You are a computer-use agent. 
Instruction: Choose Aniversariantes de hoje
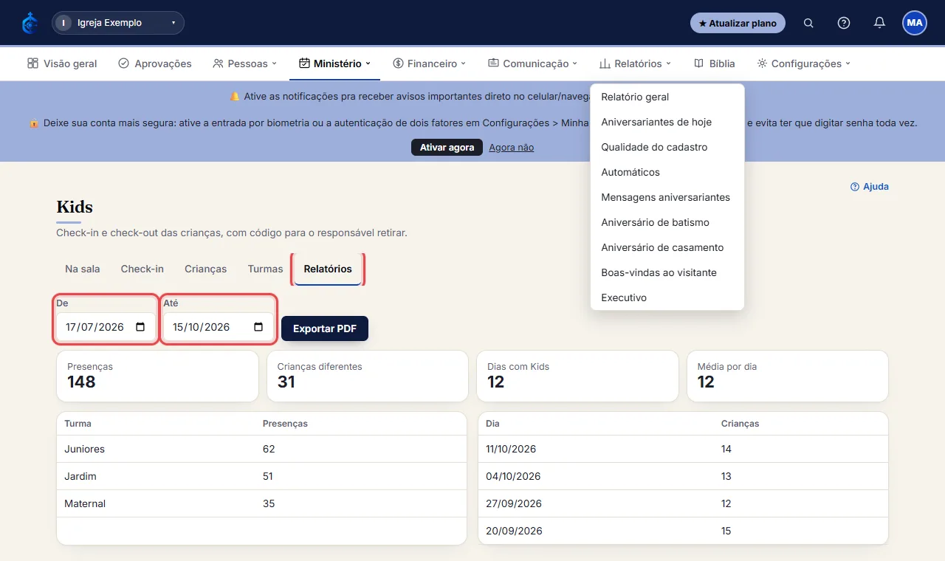(x=667, y=122)
